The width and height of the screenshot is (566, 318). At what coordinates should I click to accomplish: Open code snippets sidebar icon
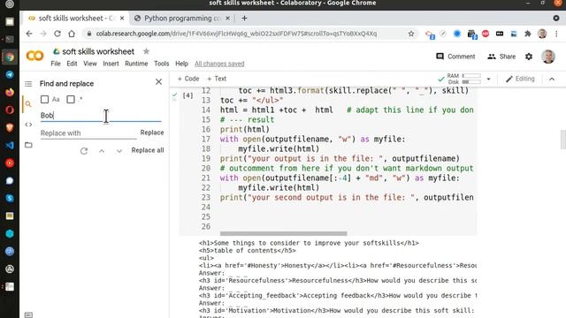click(x=28, y=125)
